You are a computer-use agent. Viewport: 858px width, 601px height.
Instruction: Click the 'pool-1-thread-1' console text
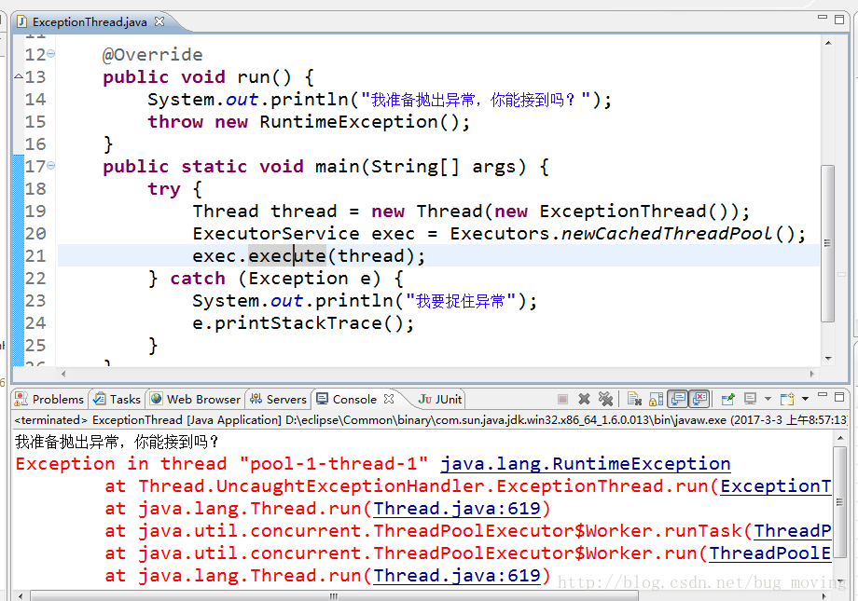click(x=334, y=464)
